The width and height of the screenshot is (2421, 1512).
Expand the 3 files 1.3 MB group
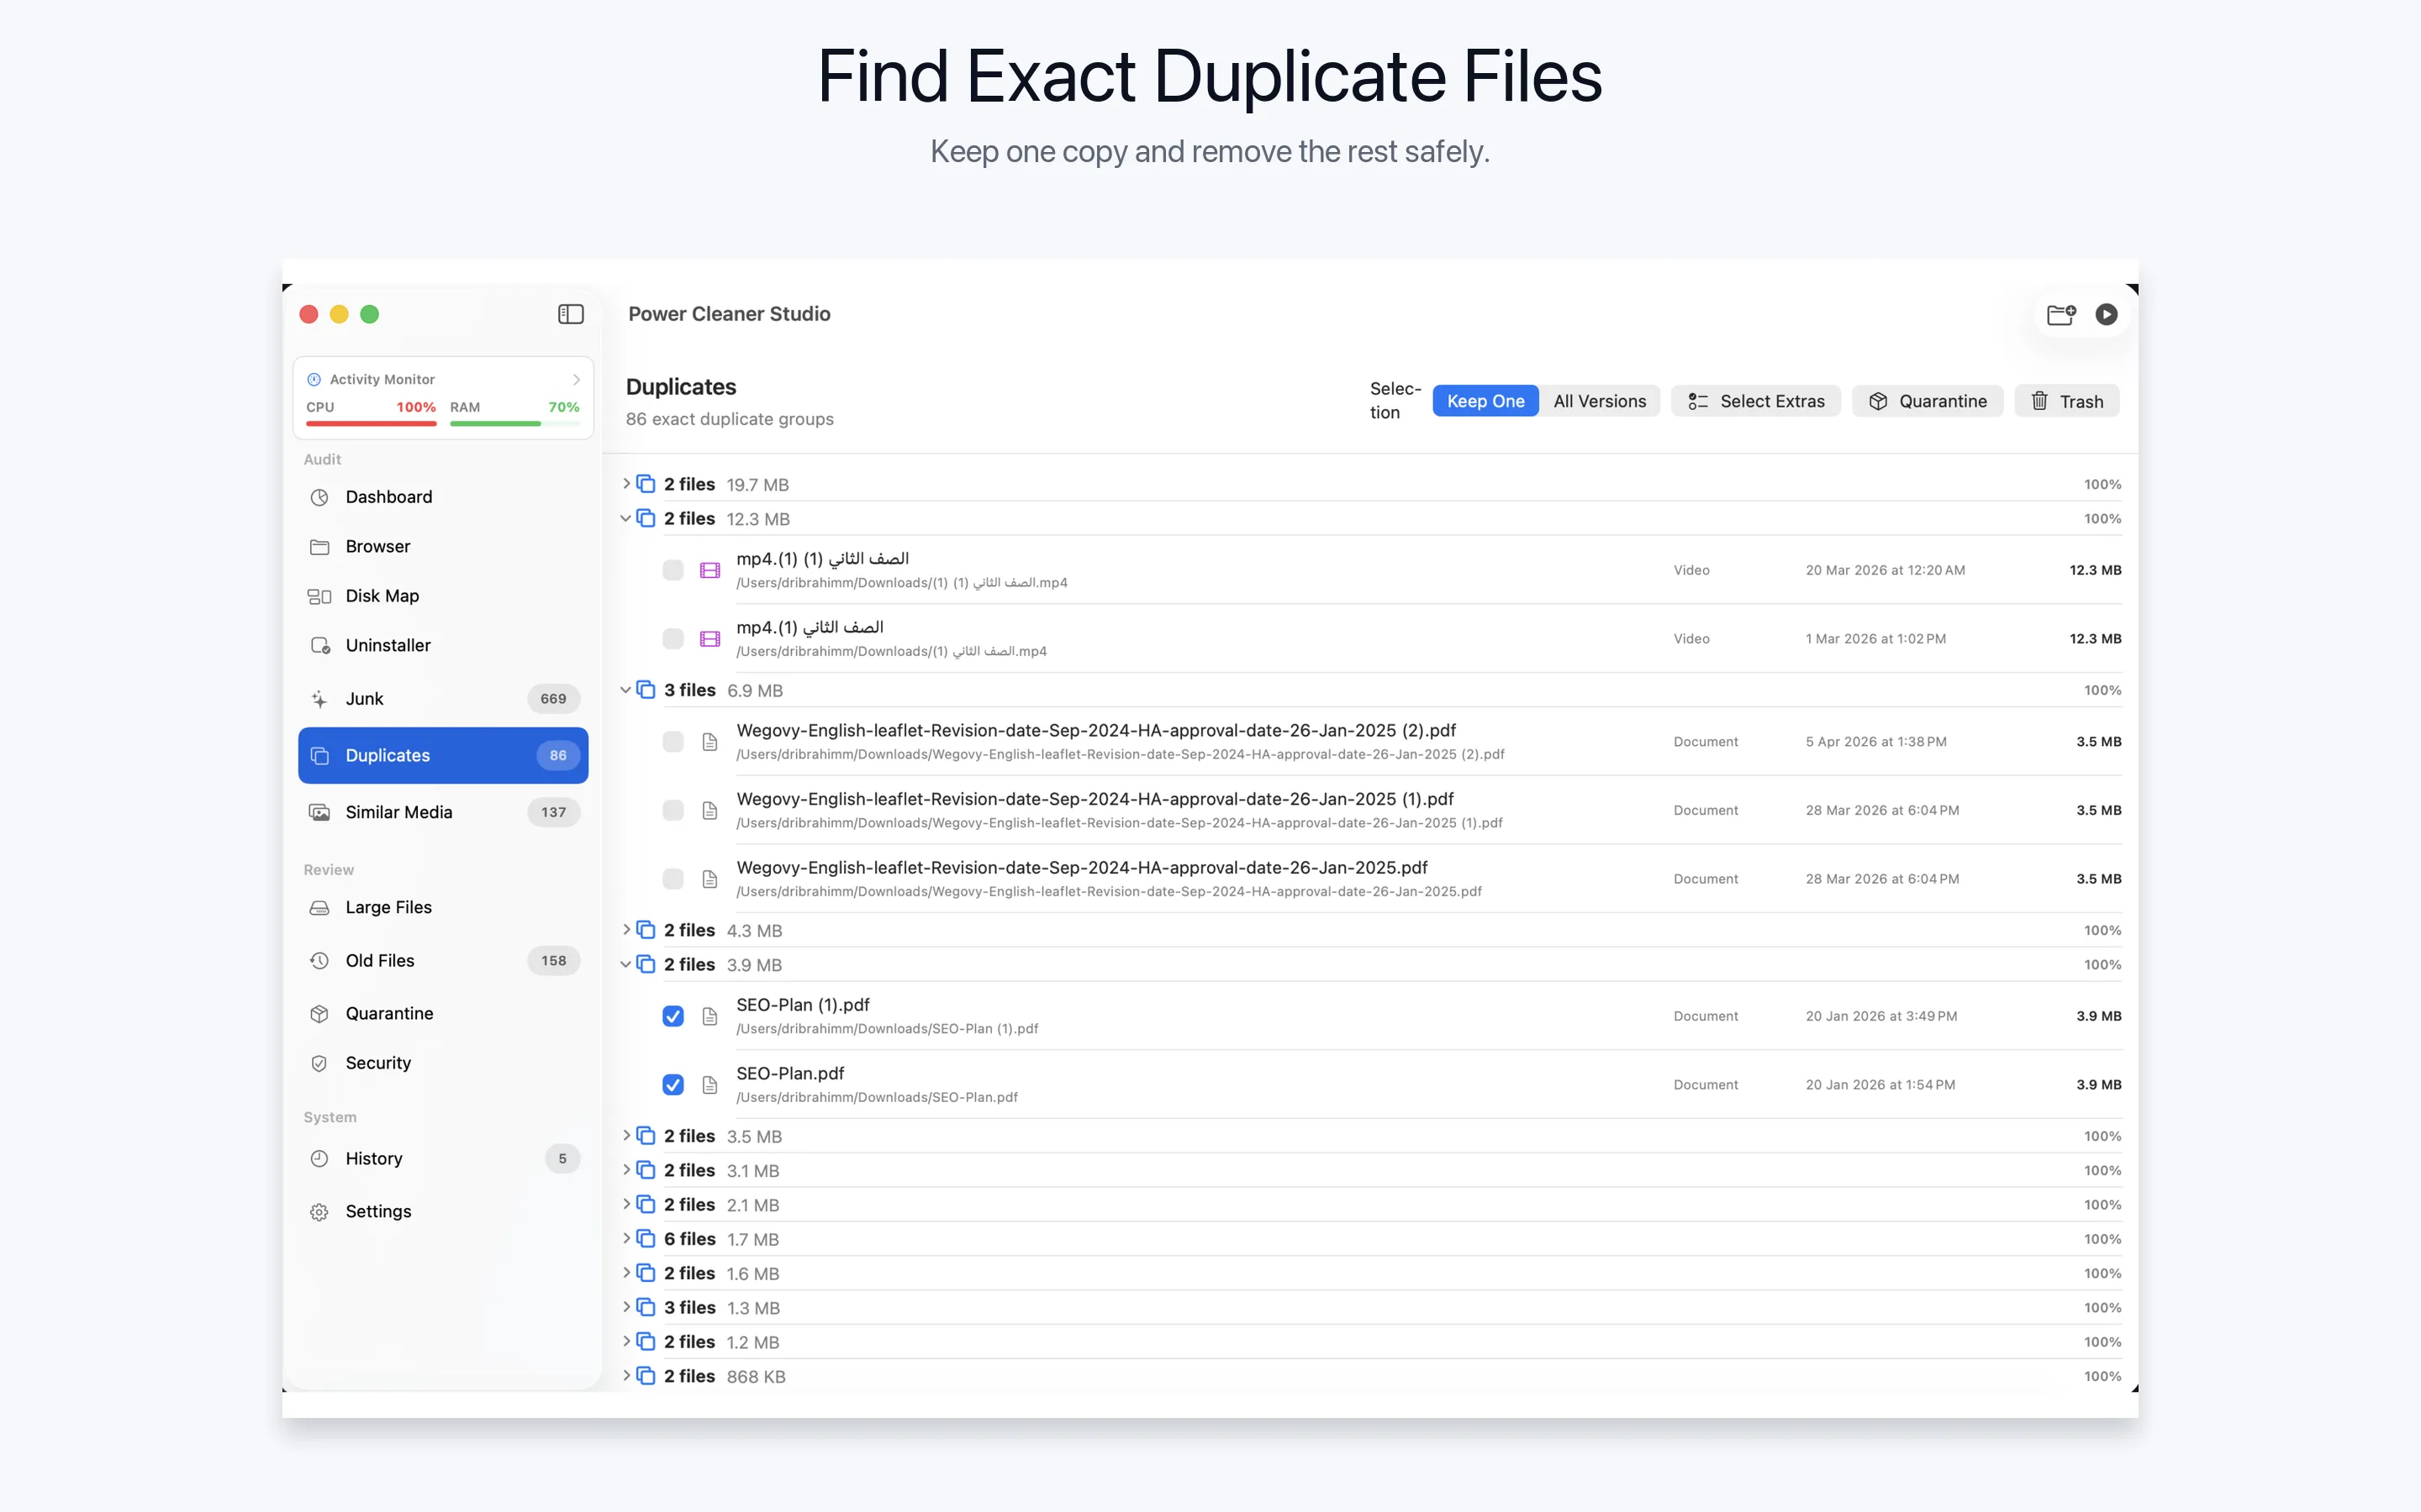pos(626,1307)
